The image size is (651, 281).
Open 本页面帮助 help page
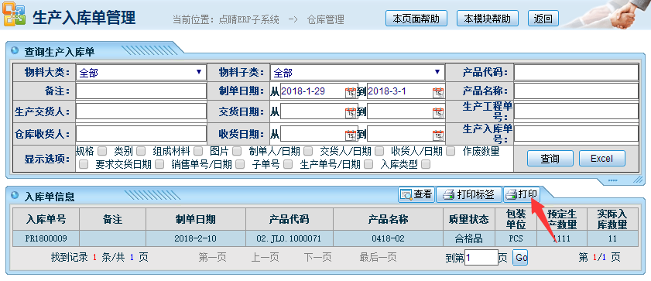point(416,19)
